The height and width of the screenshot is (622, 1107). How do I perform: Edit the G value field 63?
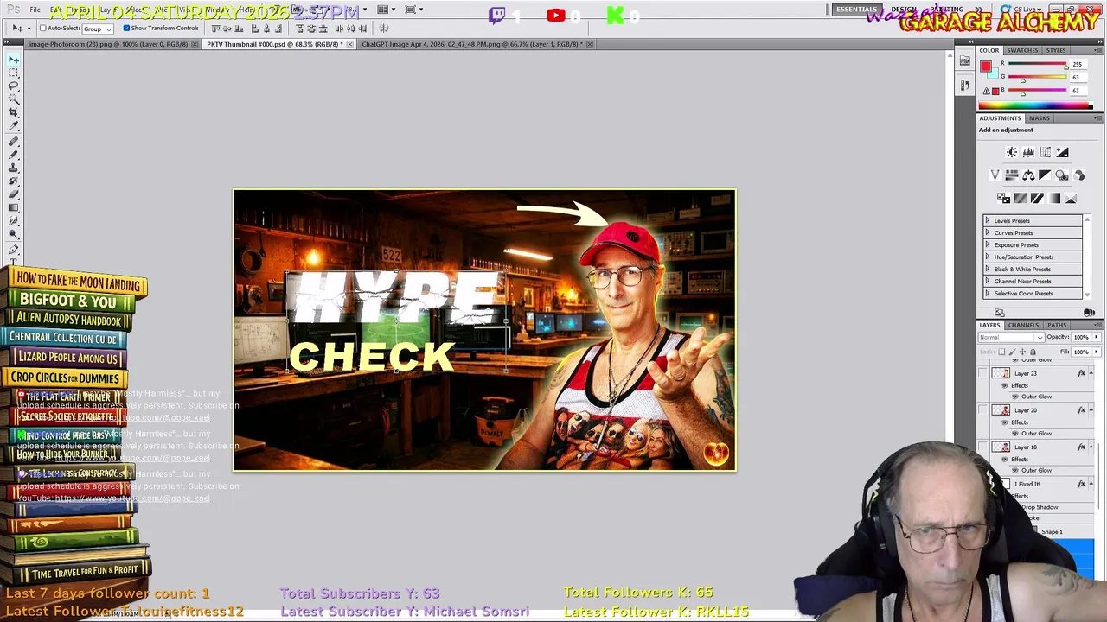pos(1078,77)
